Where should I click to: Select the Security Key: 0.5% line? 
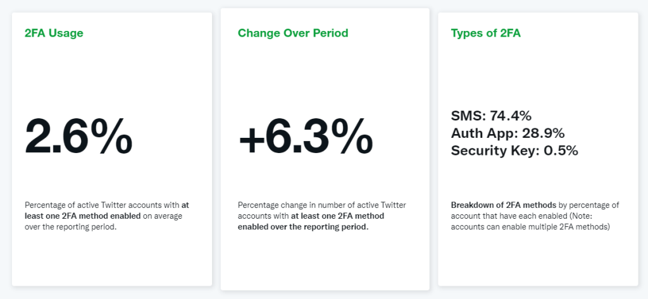point(514,151)
